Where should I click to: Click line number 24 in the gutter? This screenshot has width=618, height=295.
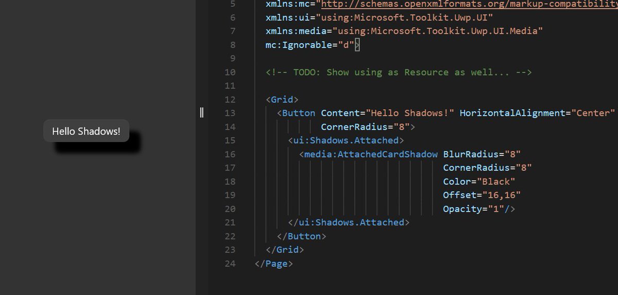pos(230,264)
